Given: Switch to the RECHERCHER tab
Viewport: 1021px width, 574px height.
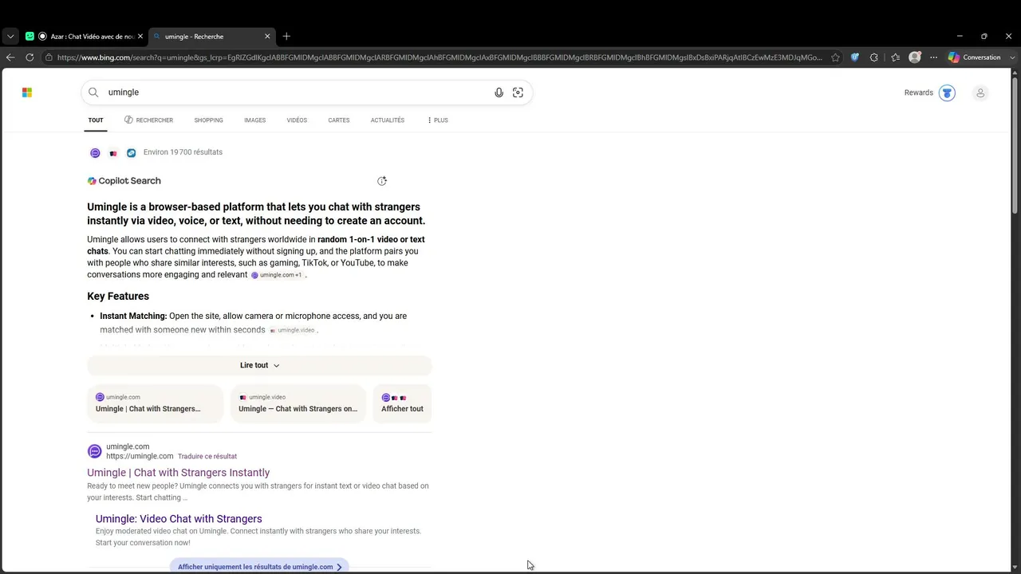Looking at the screenshot, I should point(148,120).
